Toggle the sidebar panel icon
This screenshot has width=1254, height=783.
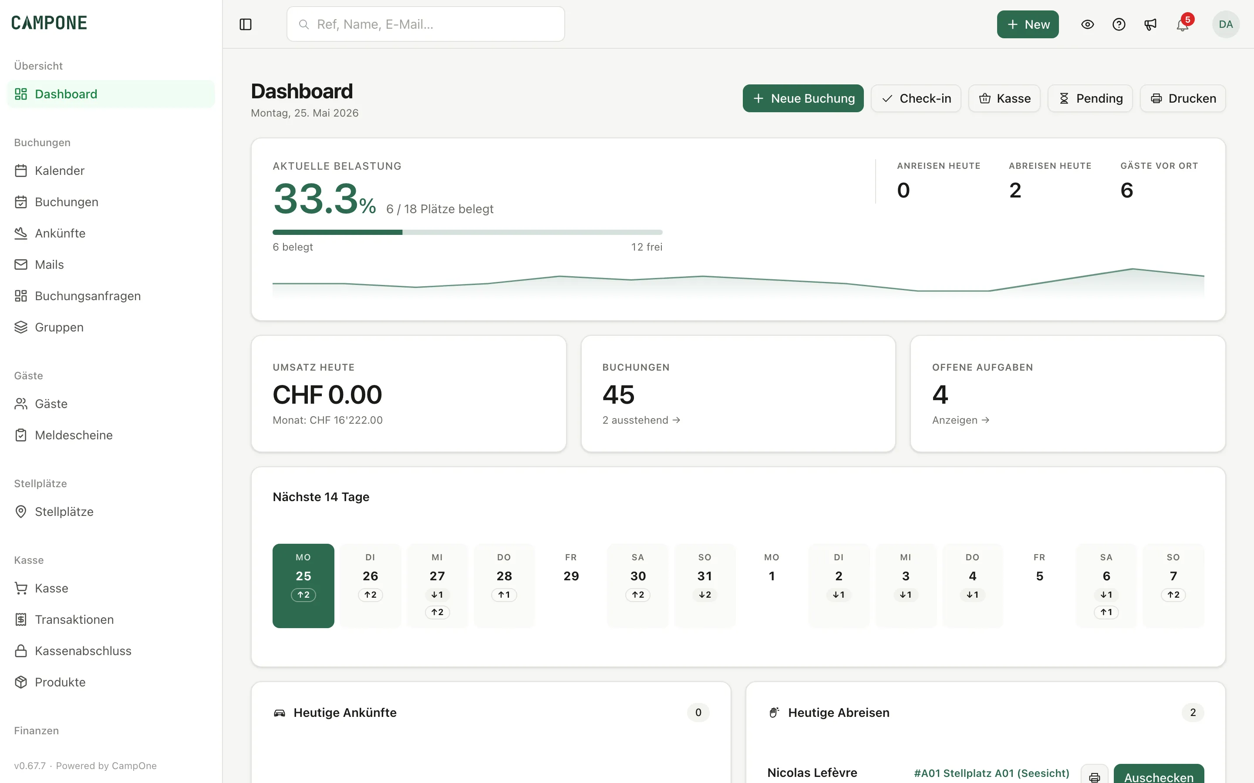point(246,24)
